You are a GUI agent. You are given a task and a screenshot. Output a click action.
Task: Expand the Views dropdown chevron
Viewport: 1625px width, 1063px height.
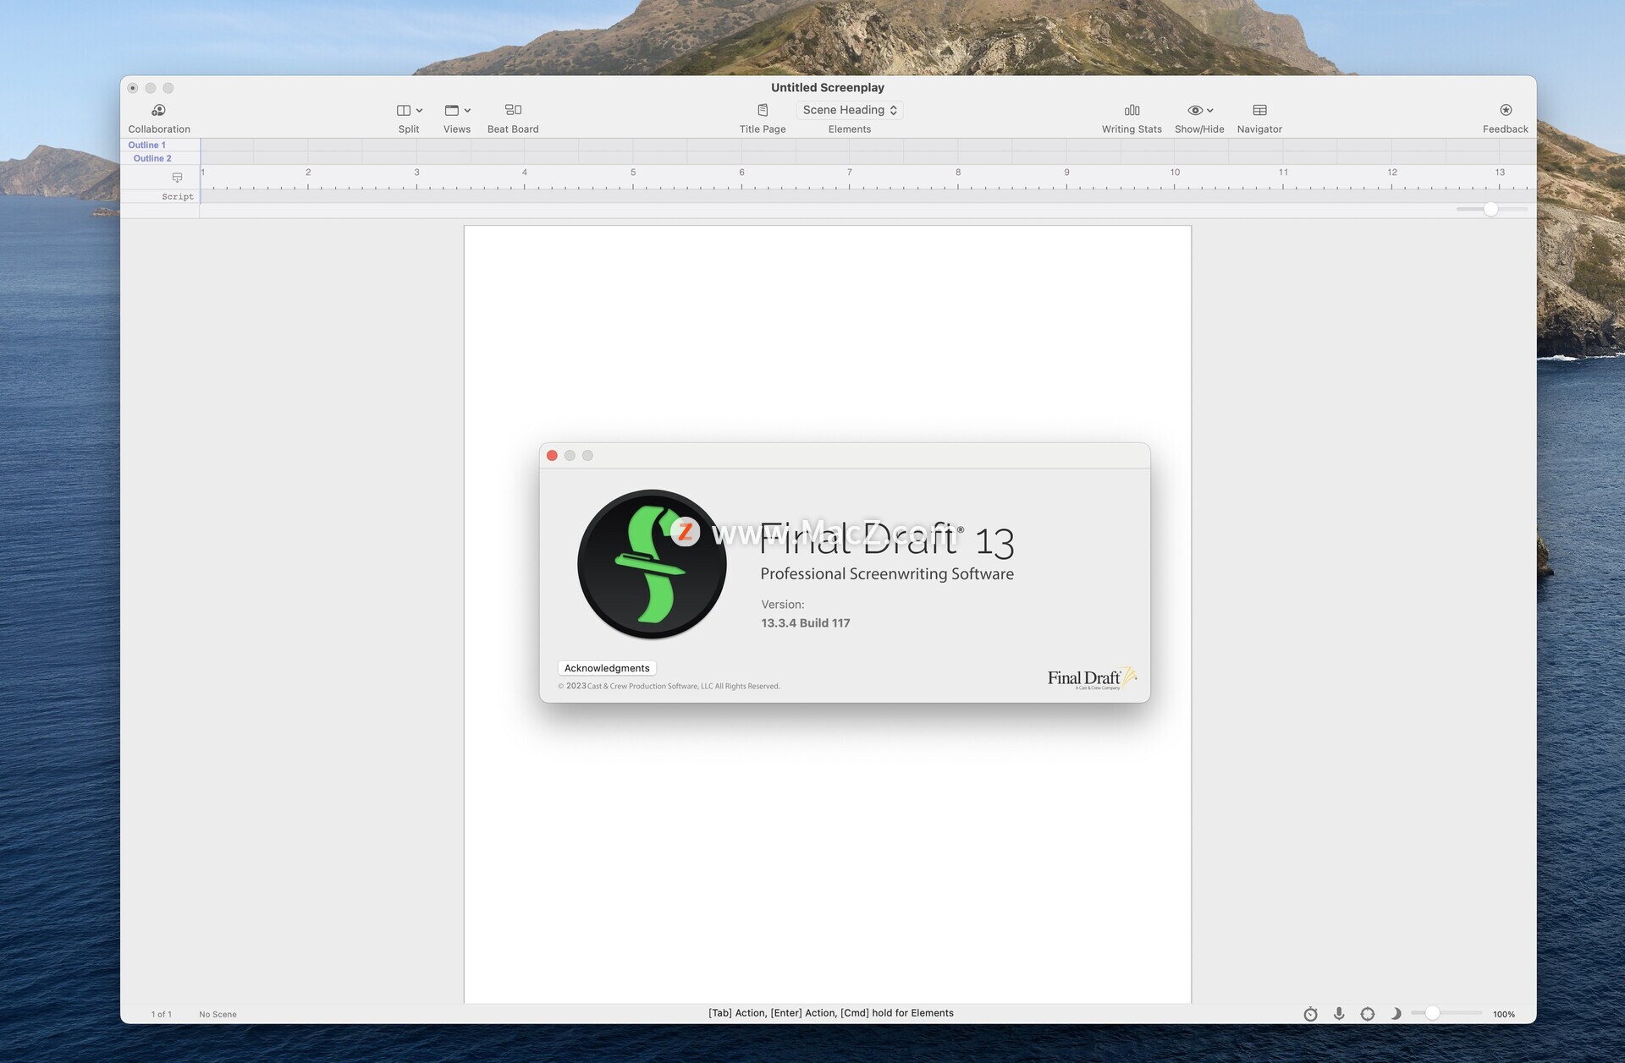pyautogui.click(x=467, y=110)
